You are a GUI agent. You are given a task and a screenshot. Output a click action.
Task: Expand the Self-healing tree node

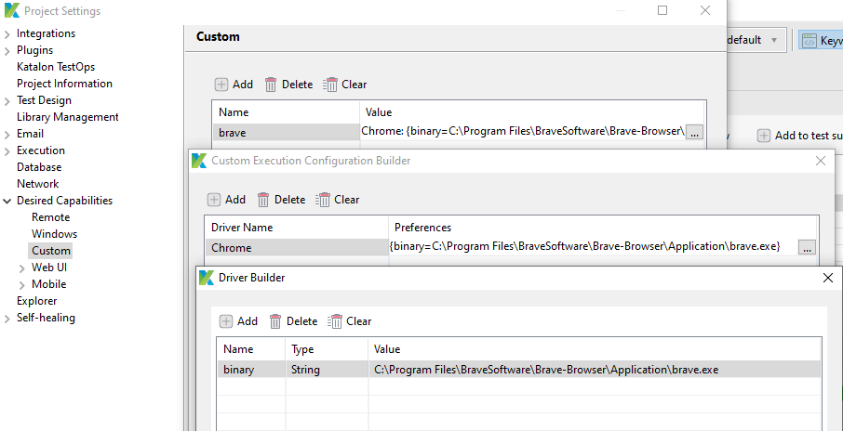pyautogui.click(x=7, y=319)
